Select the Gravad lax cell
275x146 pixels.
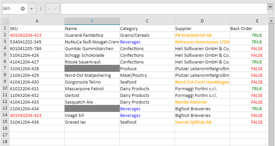92,122
